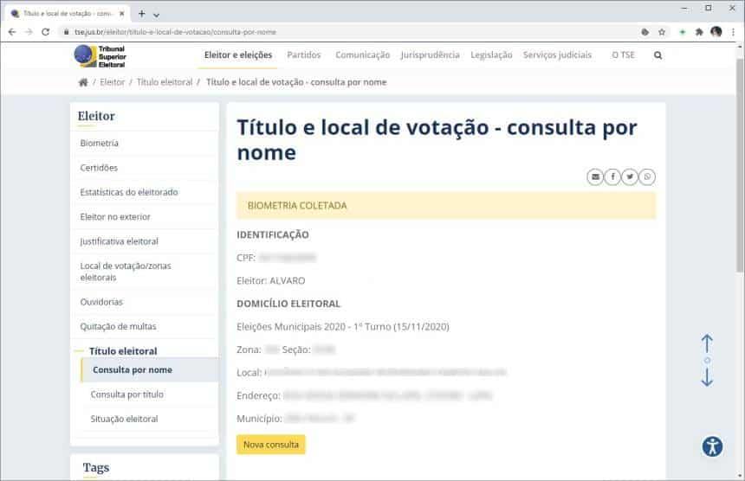Image resolution: width=745 pixels, height=481 pixels.
Task: Click Eleitor breadcrumb link
Action: [112, 82]
